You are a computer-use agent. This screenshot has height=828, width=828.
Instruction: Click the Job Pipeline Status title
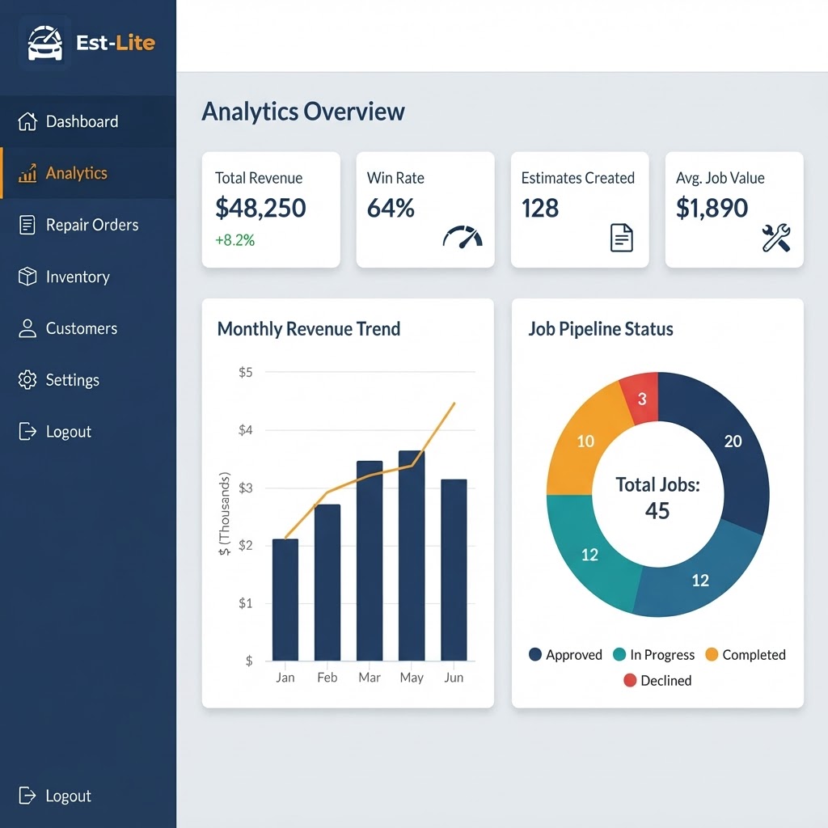[601, 329]
